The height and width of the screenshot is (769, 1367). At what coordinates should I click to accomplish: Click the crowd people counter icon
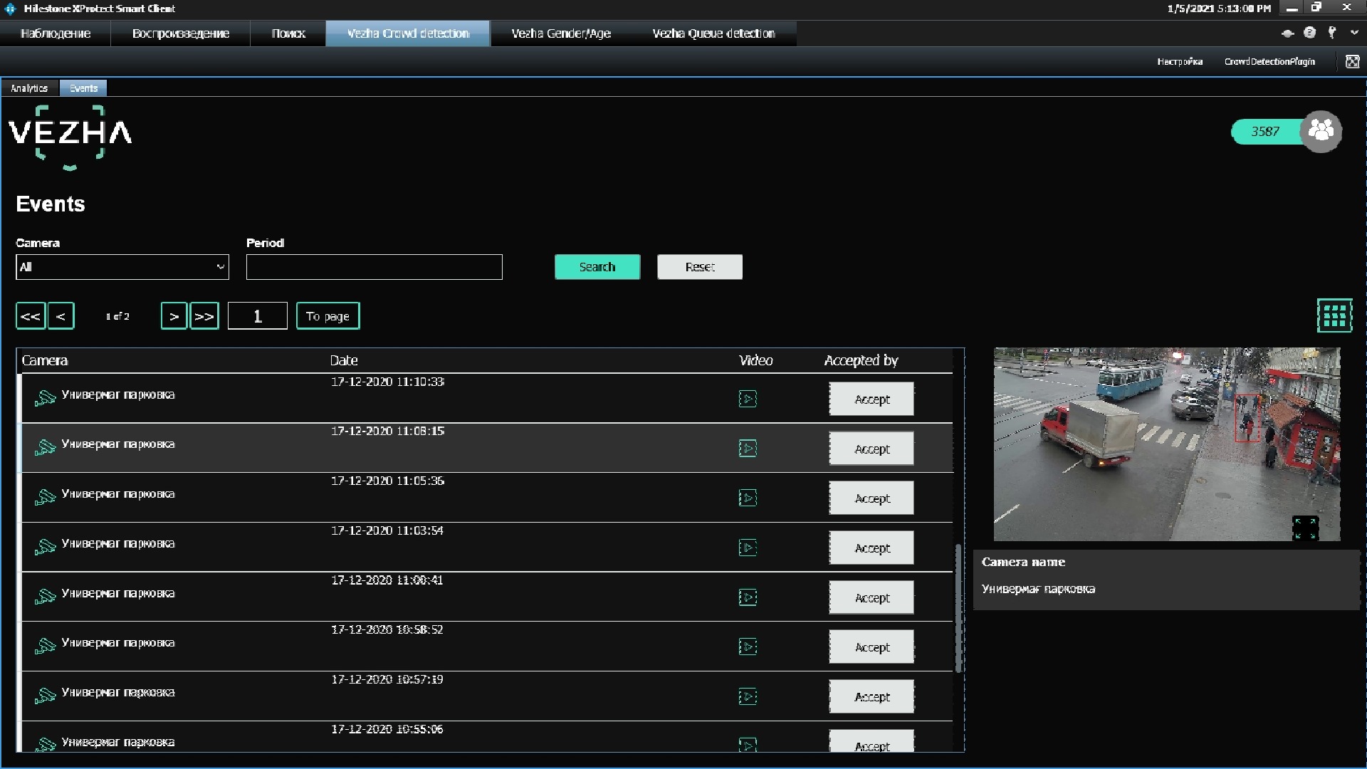click(x=1321, y=131)
